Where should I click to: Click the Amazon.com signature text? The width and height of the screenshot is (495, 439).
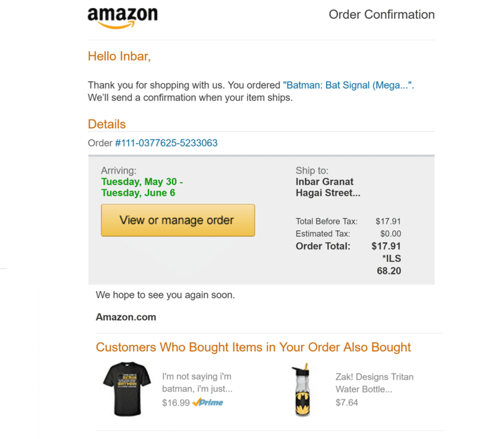pyautogui.click(x=126, y=317)
